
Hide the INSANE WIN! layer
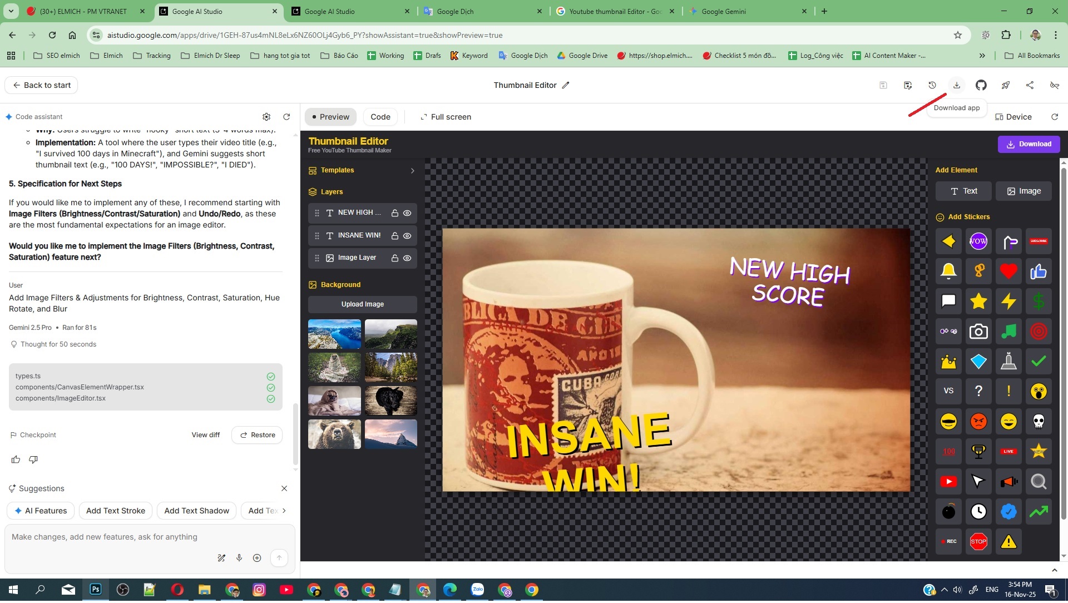click(407, 236)
